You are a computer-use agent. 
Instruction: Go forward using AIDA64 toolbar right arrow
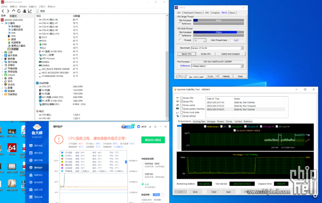tap(8, 11)
